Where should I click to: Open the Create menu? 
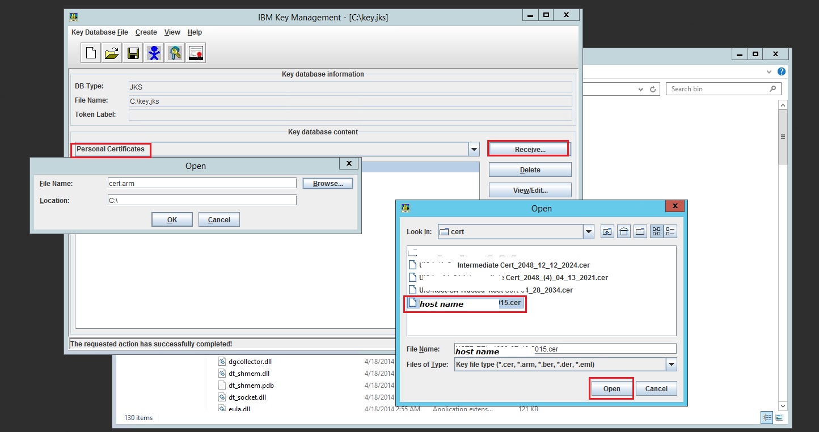point(146,32)
